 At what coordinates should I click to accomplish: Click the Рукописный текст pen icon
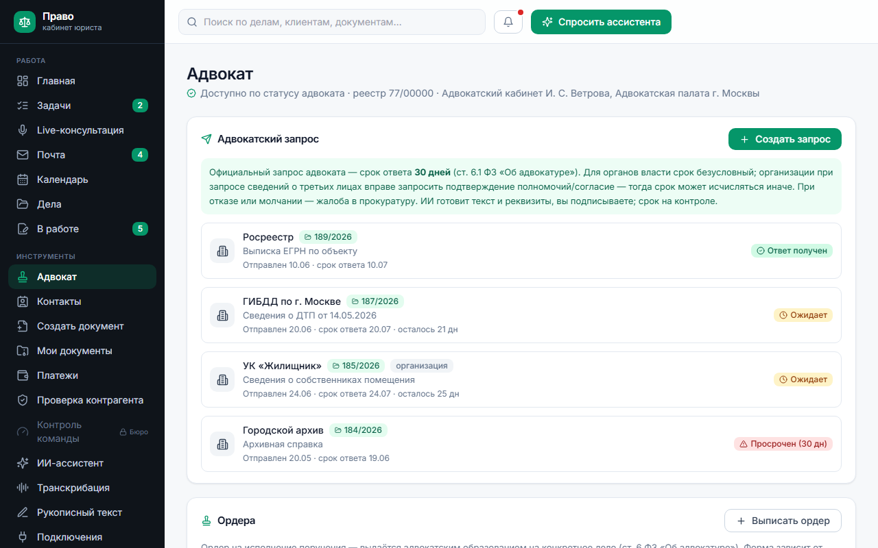23,512
